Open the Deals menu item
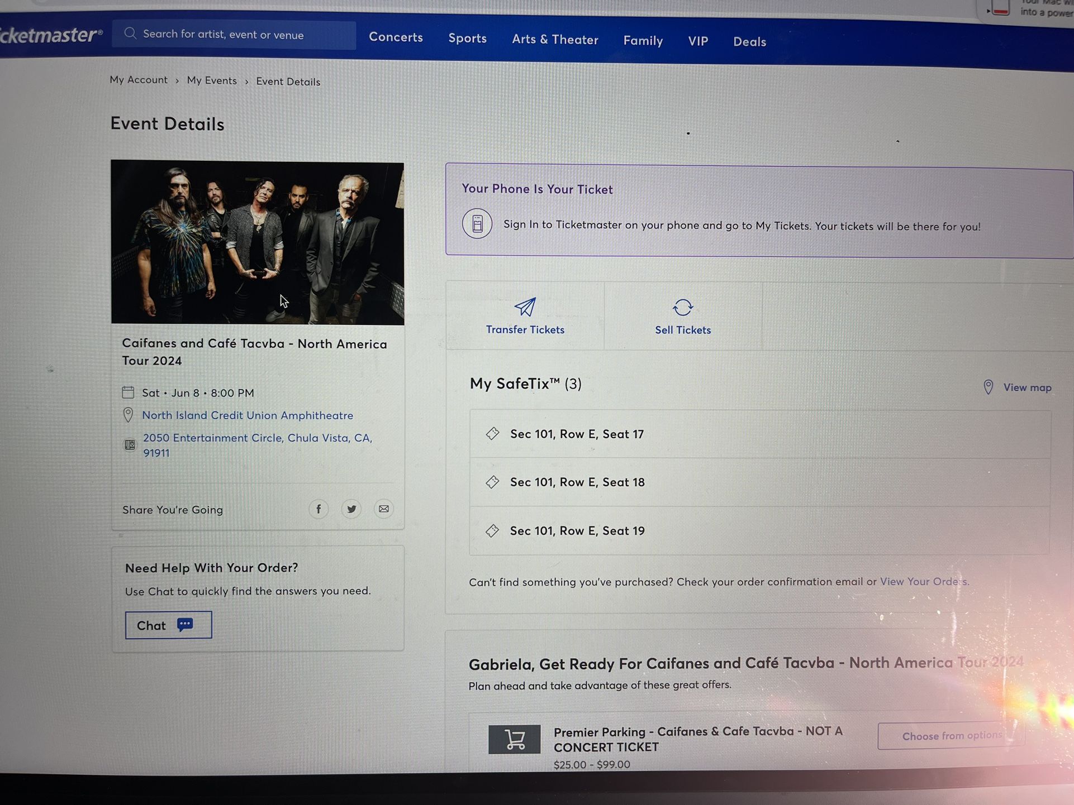 [749, 41]
